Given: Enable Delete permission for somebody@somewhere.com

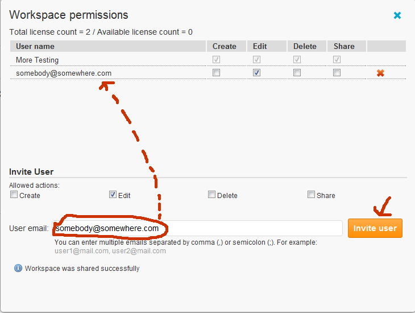Looking at the screenshot, I should click(x=297, y=73).
